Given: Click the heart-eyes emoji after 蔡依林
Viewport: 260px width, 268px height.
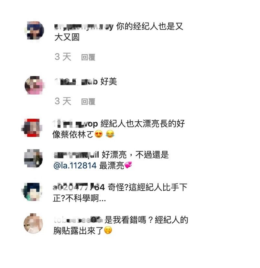Looking at the screenshot, I should pos(99,134).
